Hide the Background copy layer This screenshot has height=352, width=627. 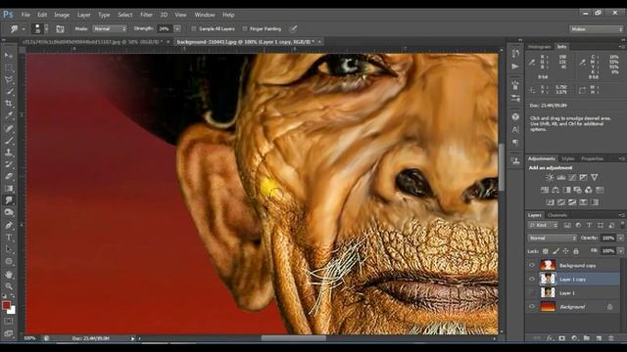[532, 265]
